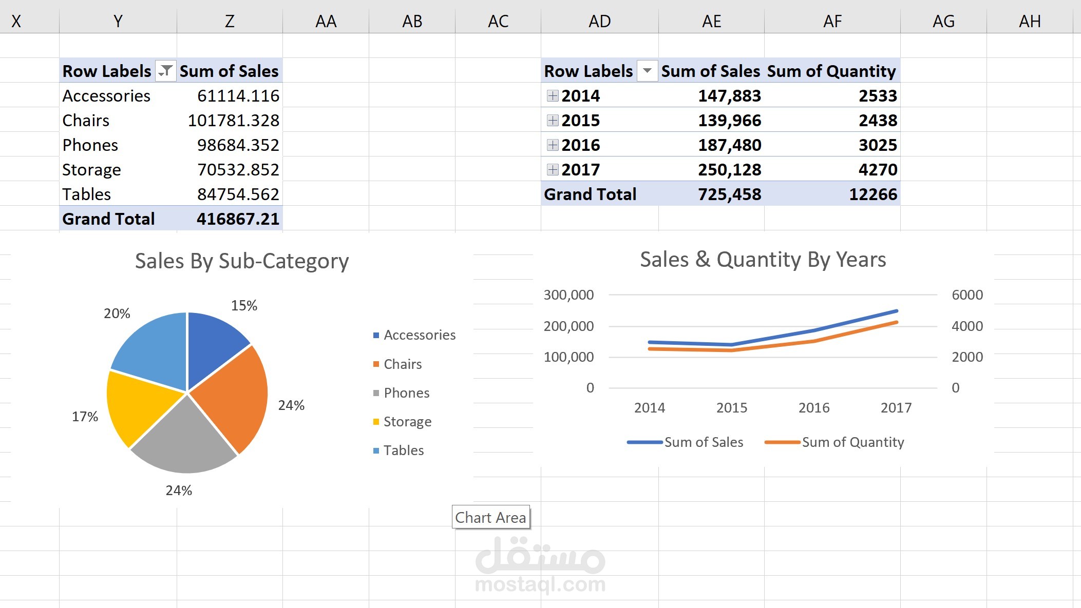1081x608 pixels.
Task: Click the Sum of Quantity column heading cell
Action: [x=831, y=71]
